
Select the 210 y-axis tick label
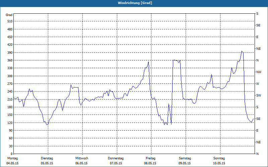coord(10,99)
